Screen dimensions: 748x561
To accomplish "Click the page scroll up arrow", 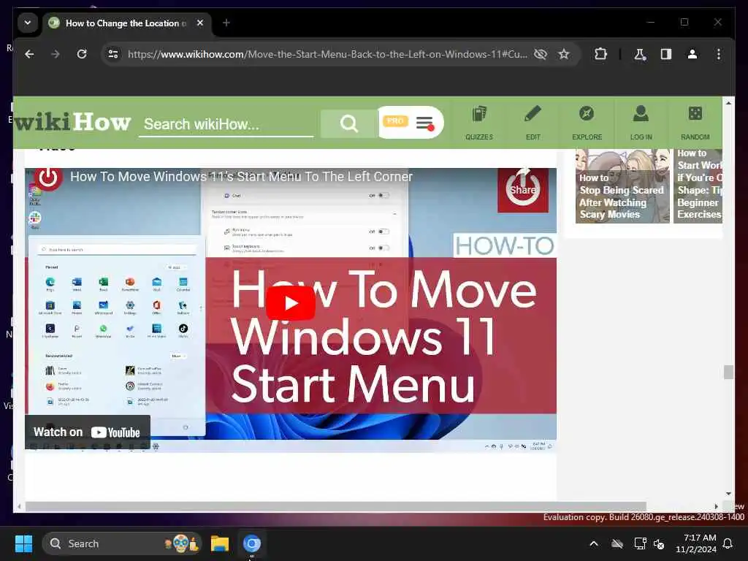I will 728,102.
